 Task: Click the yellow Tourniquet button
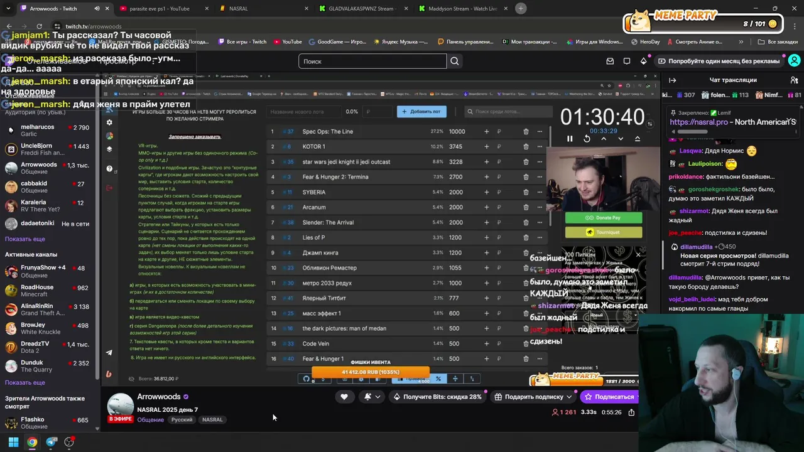point(604,232)
